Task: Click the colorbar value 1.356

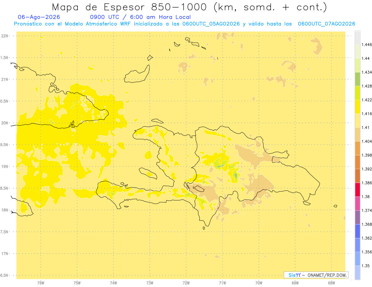Action: point(367,252)
